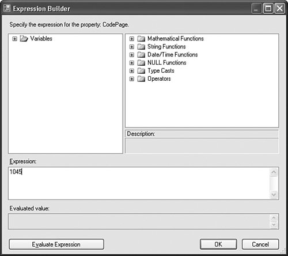288x256 pixels.
Task: Expand the Operators node
Action: 132,79
